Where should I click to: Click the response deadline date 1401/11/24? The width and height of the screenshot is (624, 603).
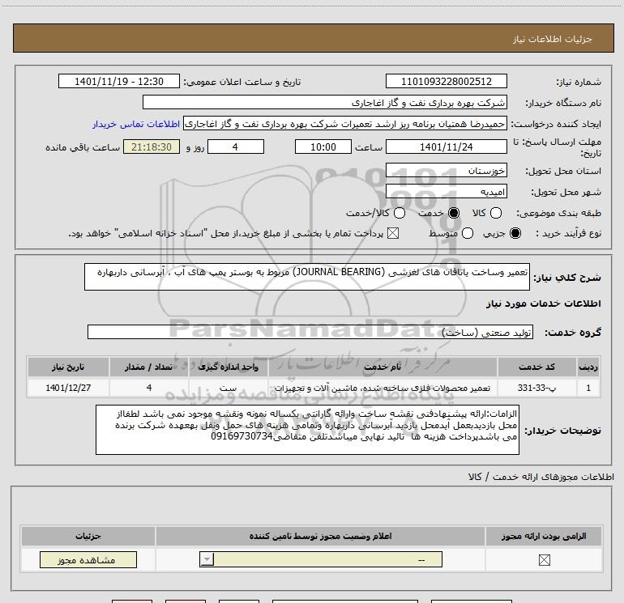pos(446,147)
